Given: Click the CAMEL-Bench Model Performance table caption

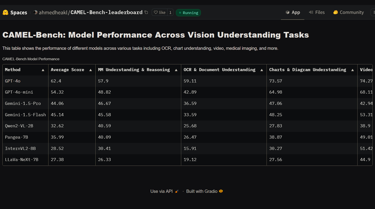Looking at the screenshot, I should click(x=31, y=59).
